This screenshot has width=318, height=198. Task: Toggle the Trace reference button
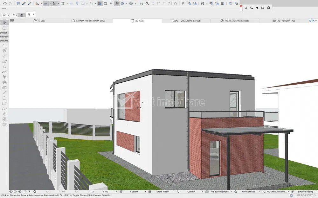(x=100, y=3)
